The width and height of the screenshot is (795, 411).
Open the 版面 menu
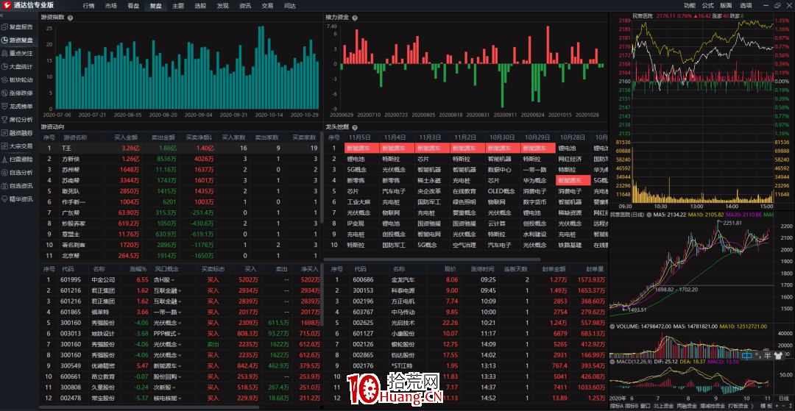[726, 6]
